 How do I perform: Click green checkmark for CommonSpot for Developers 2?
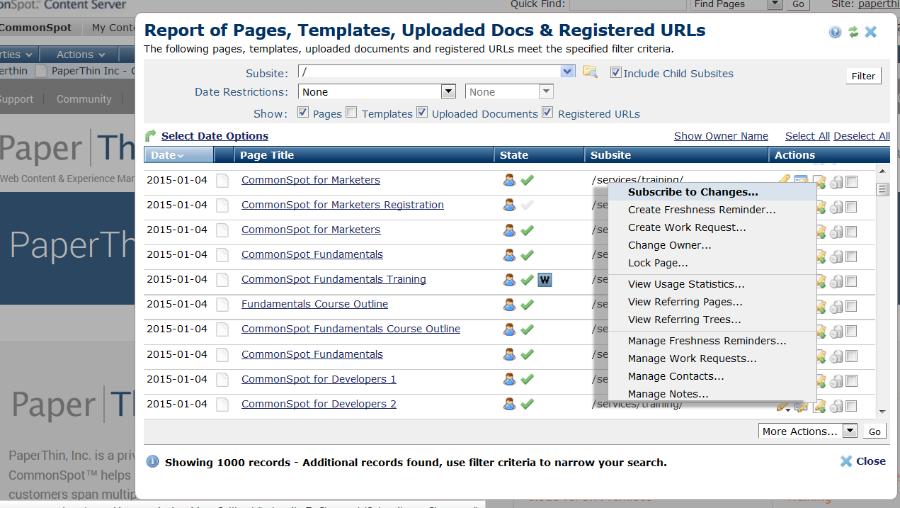click(x=527, y=405)
